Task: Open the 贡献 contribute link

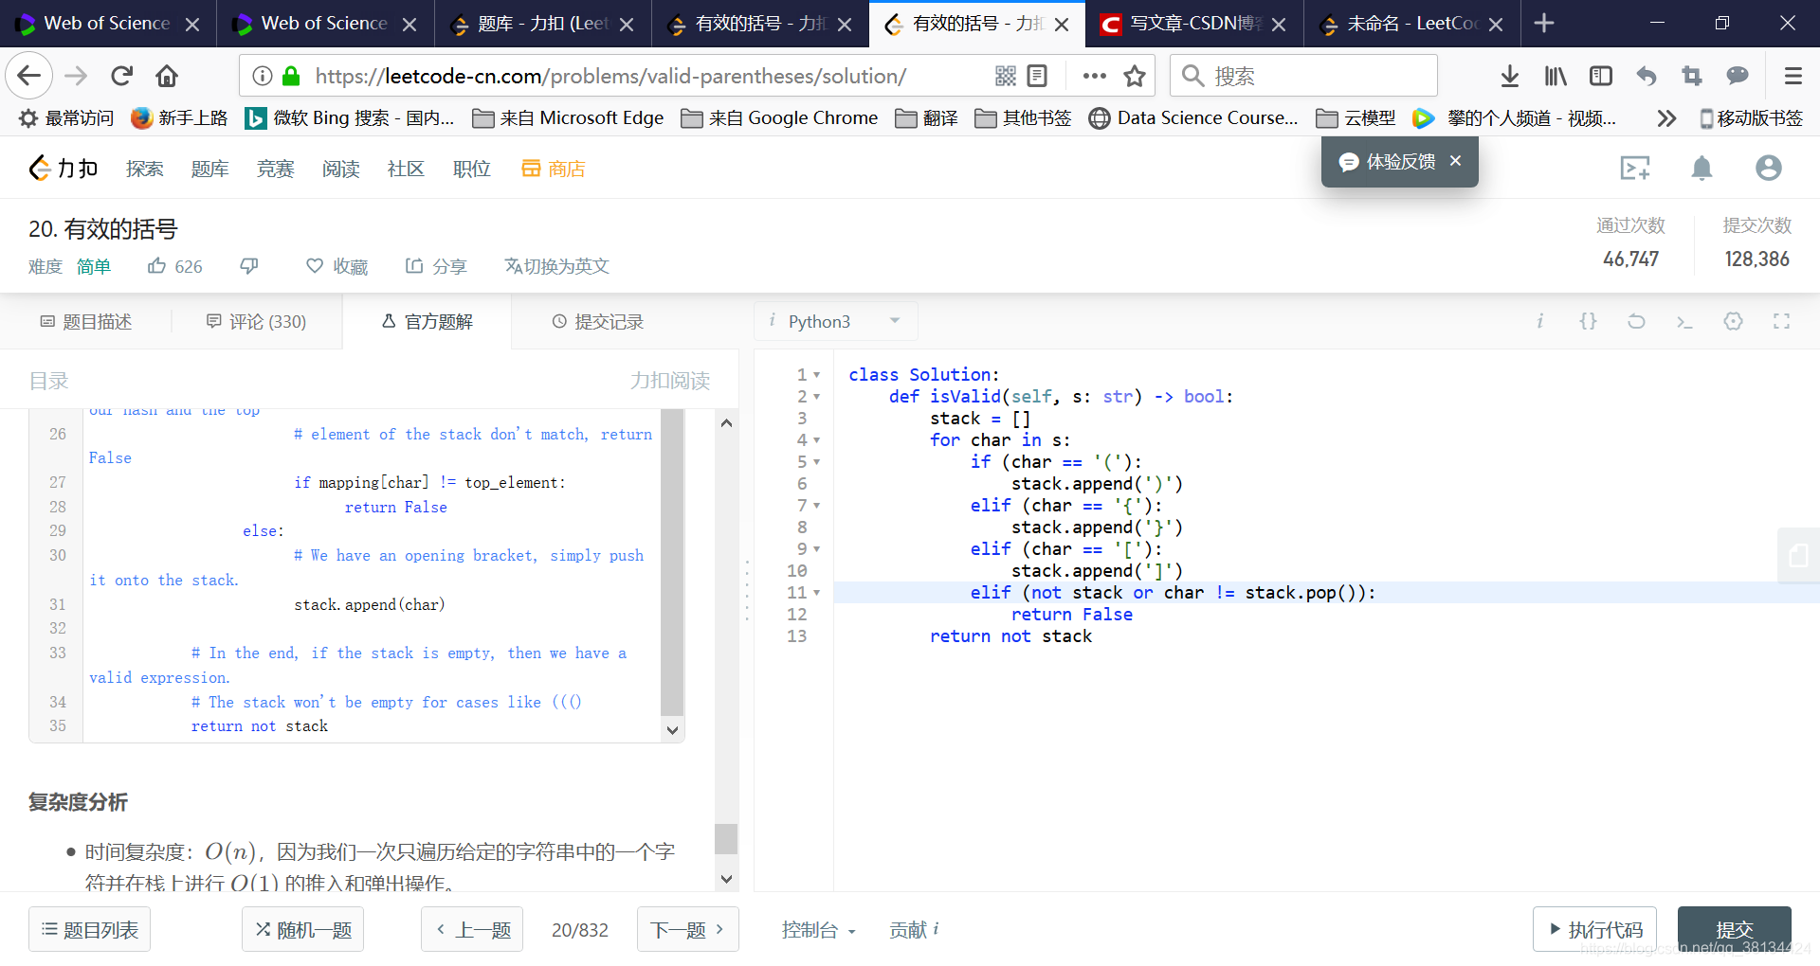Action: (914, 930)
